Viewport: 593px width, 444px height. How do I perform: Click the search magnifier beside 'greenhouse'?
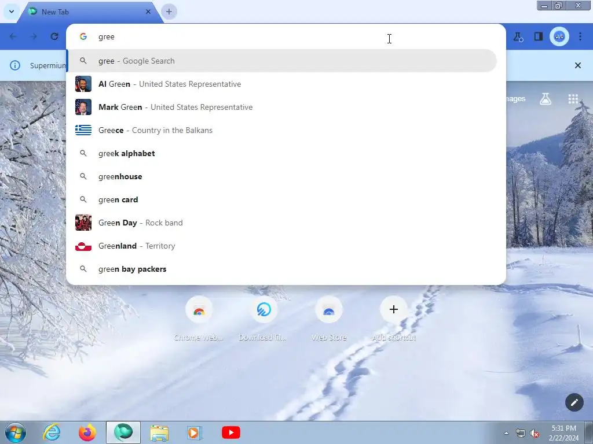pyautogui.click(x=83, y=176)
